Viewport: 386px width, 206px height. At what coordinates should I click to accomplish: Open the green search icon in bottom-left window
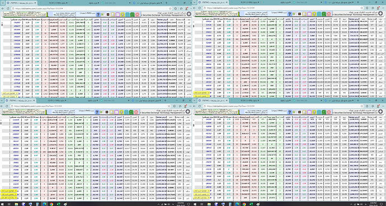pyautogui.click(x=132, y=112)
